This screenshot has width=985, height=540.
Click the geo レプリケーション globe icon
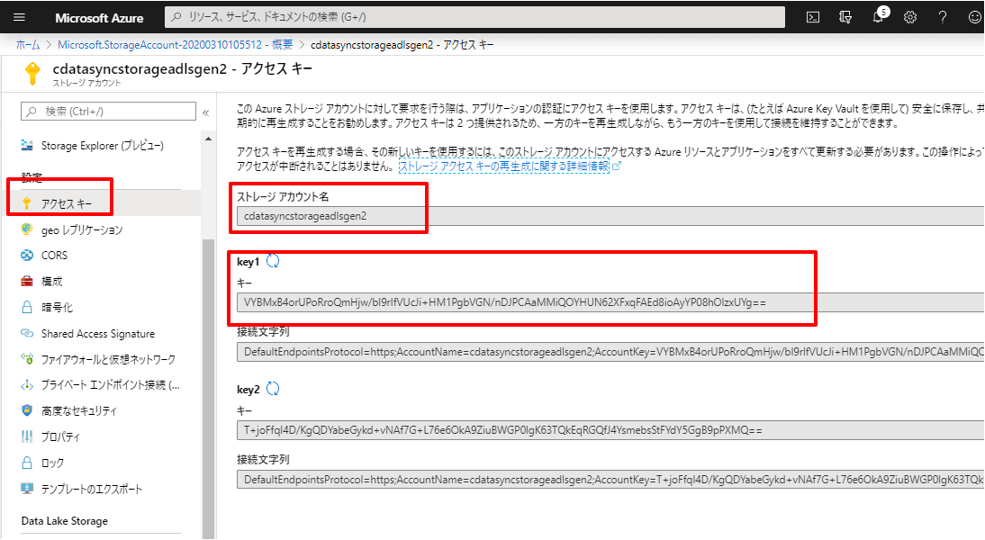point(26,229)
